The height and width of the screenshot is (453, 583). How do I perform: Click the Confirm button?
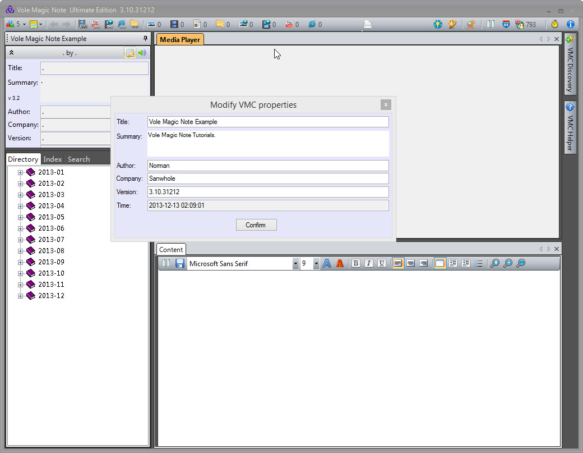[x=256, y=225]
